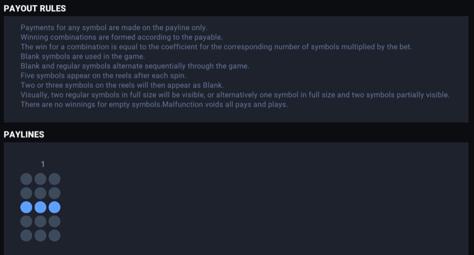The height and width of the screenshot is (255, 474).
Task: Click the last blue payline dot
Action: [55, 207]
